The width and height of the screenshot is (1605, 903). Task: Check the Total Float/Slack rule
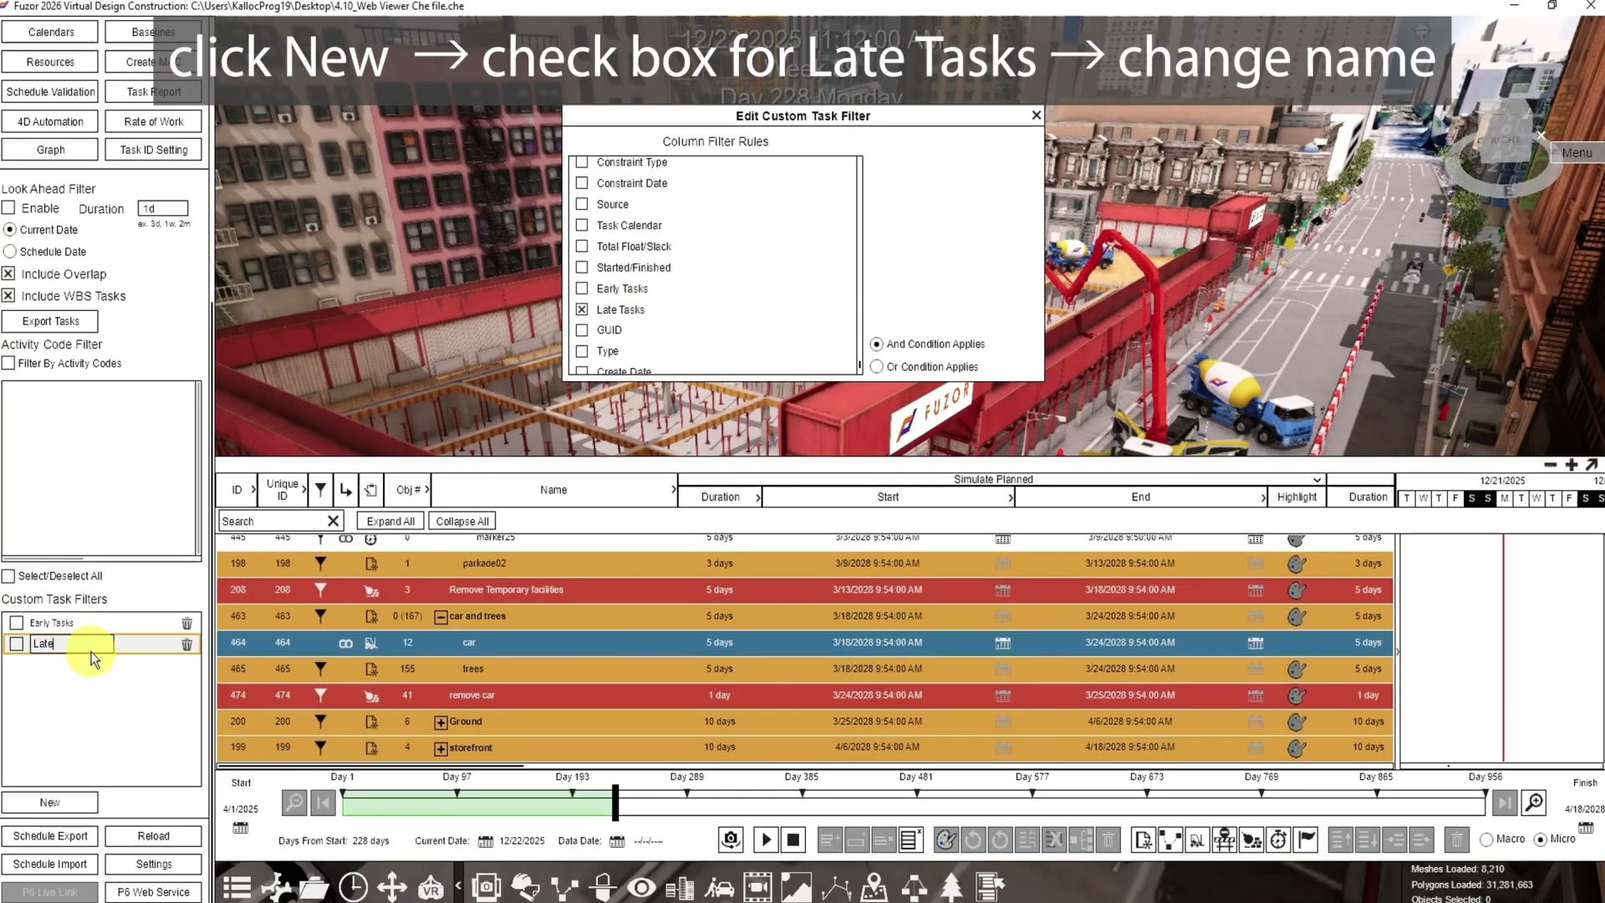pos(582,246)
